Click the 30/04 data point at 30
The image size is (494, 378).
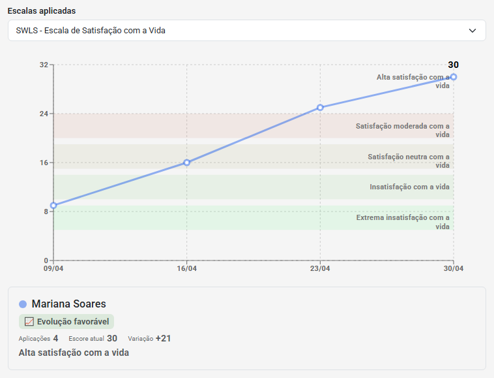454,77
